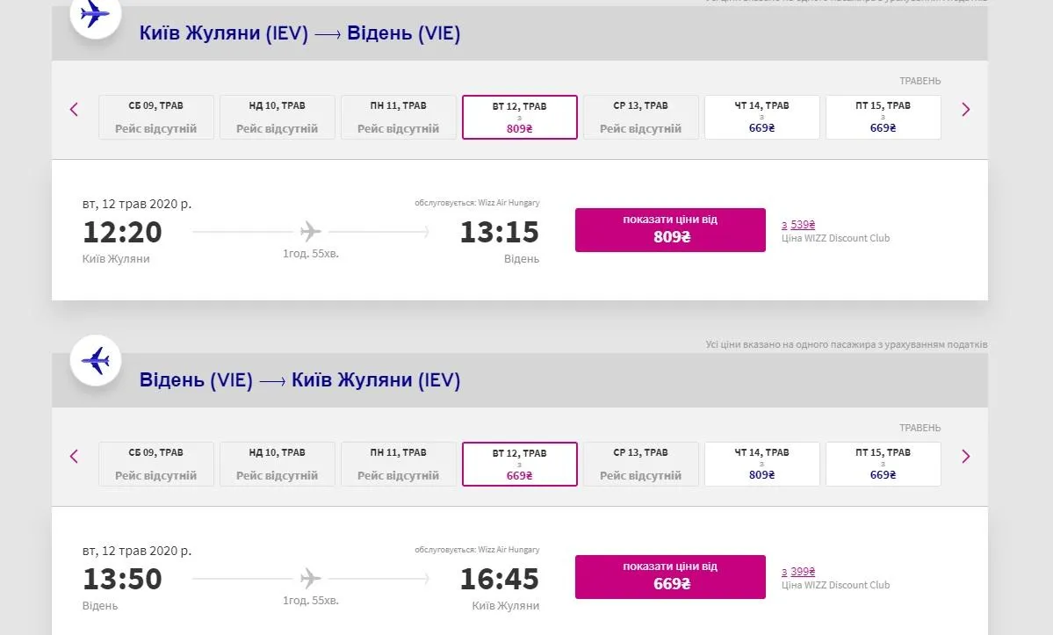Image resolution: width=1053 pixels, height=635 pixels.
Task: Select ПТ 15 ТРАВ for the outbound flight
Action: pos(883,117)
